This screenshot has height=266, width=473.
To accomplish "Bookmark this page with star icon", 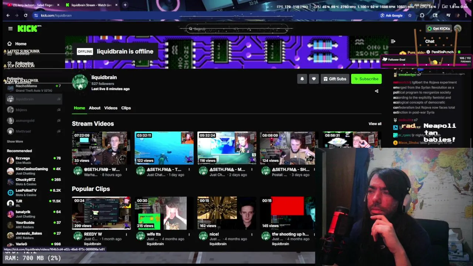I will pos(410,16).
